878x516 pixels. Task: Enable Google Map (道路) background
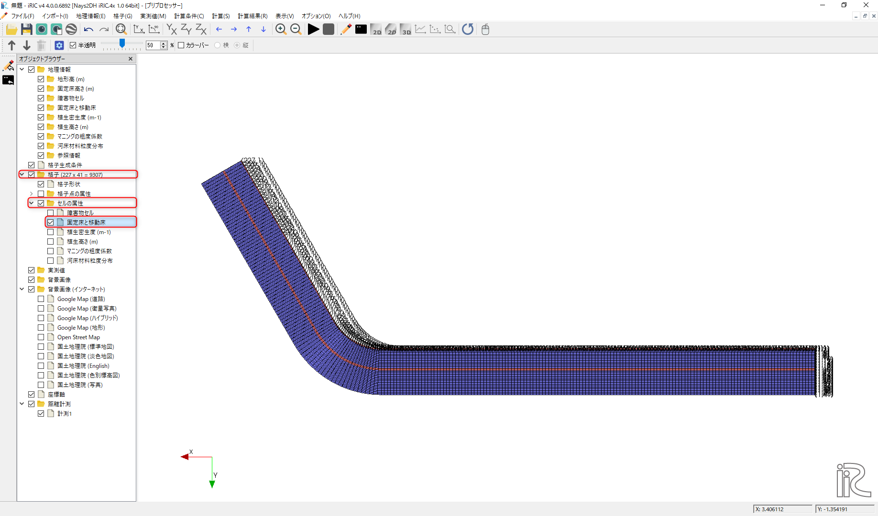[41, 299]
